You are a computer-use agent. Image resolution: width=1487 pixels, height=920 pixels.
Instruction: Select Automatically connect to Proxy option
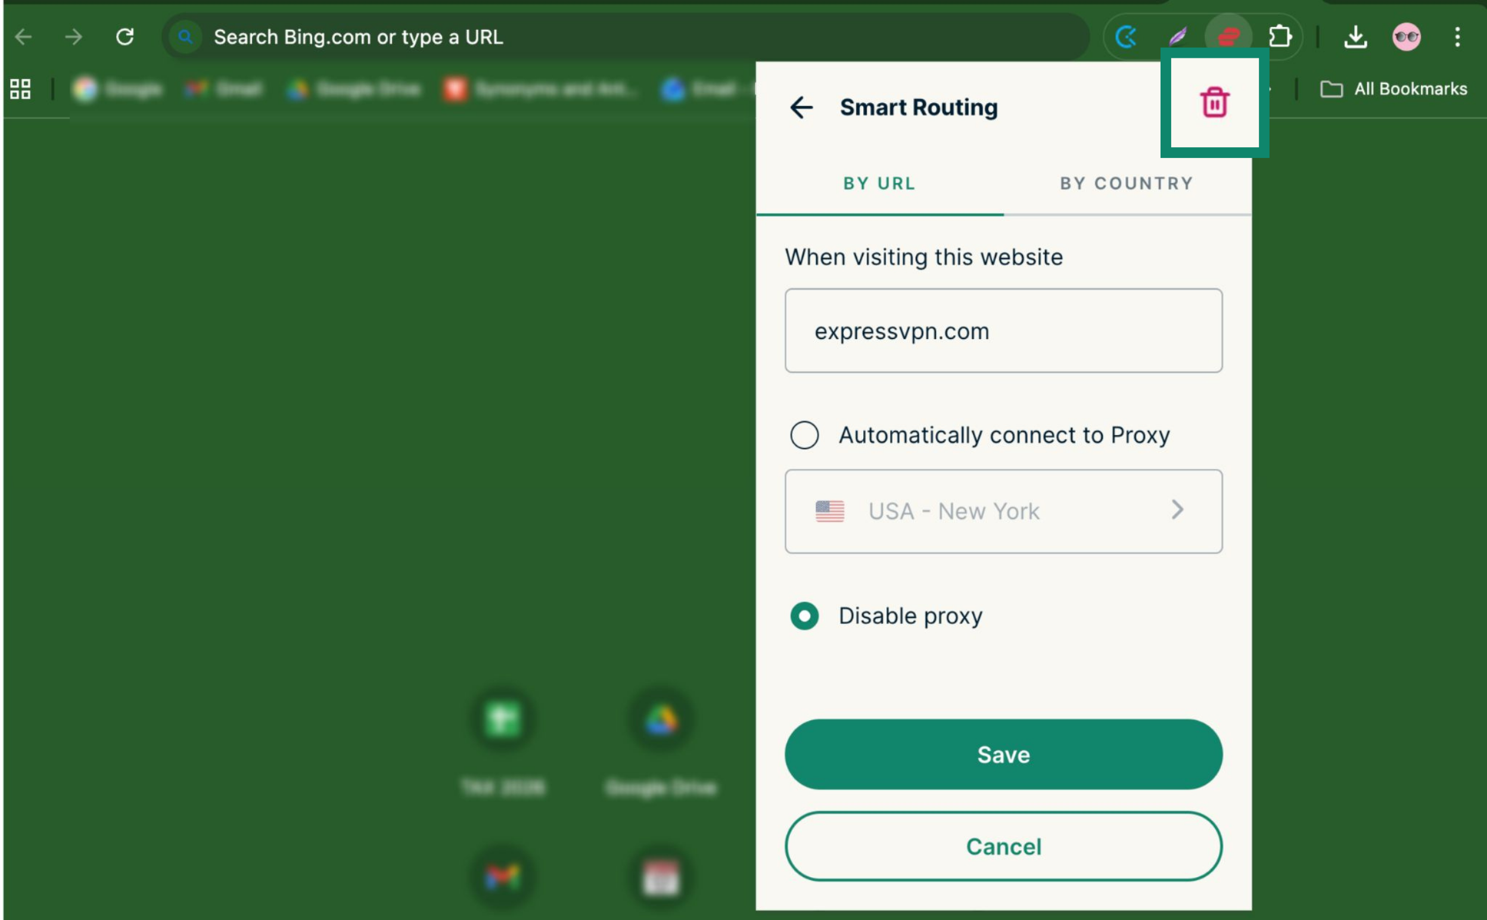(804, 435)
